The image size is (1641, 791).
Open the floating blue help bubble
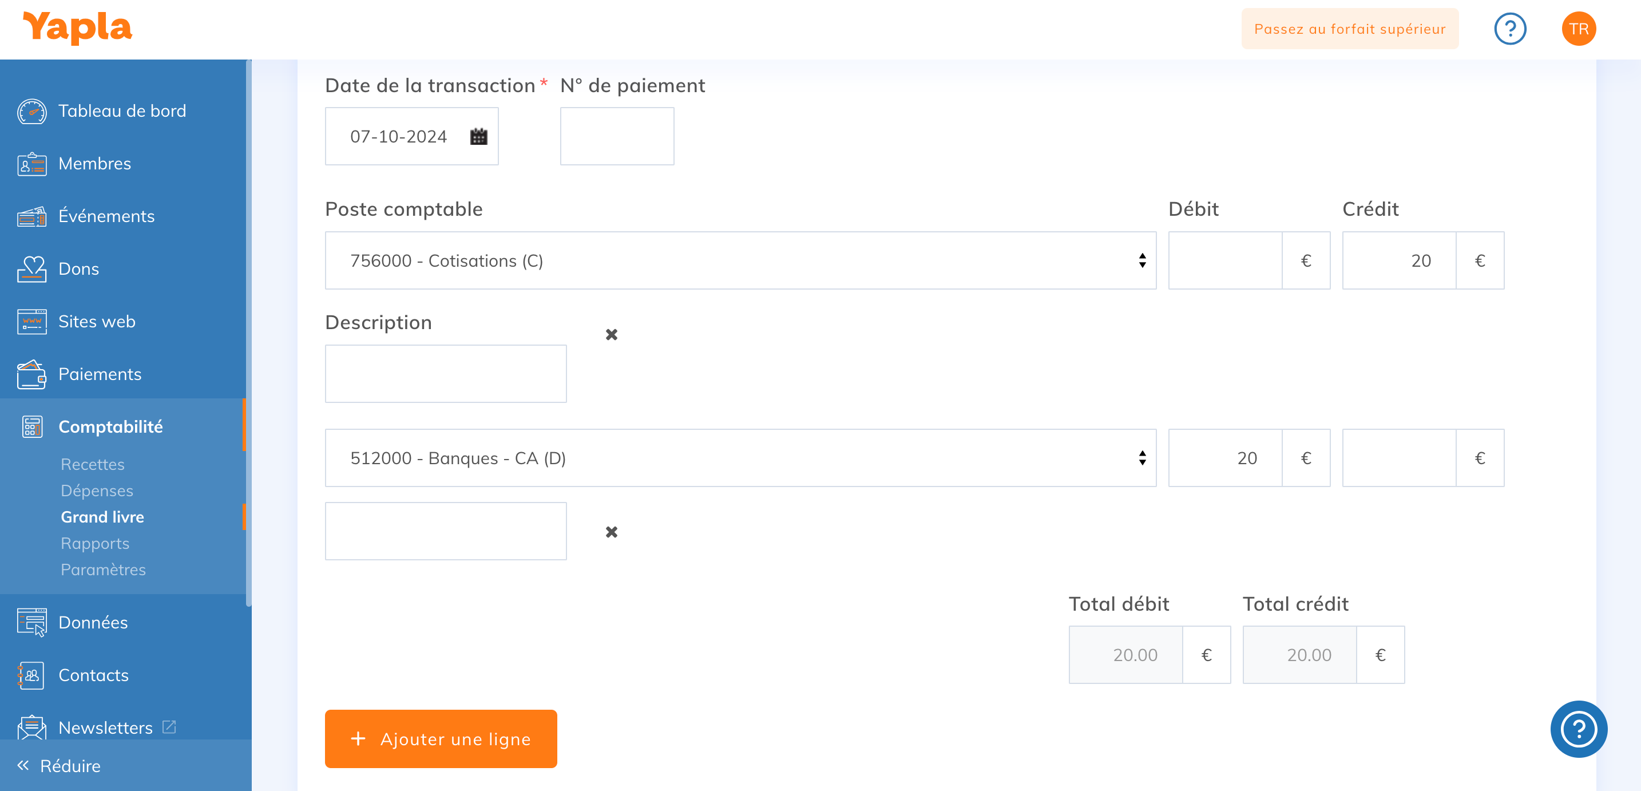click(1578, 729)
